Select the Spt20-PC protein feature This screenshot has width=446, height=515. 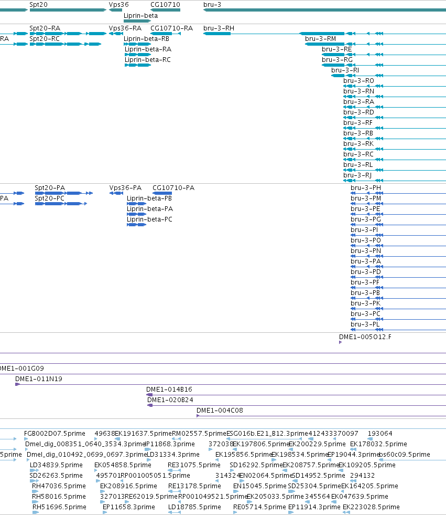coord(61,204)
